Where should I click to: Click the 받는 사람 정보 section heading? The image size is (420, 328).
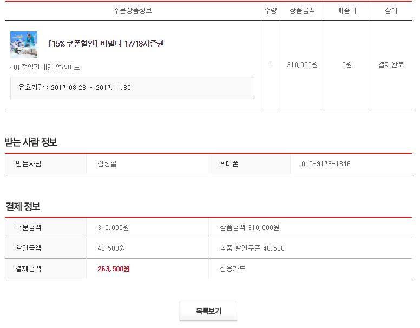point(31,142)
